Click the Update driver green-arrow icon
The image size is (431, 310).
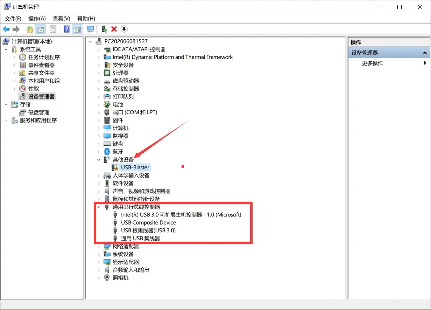tap(104, 29)
